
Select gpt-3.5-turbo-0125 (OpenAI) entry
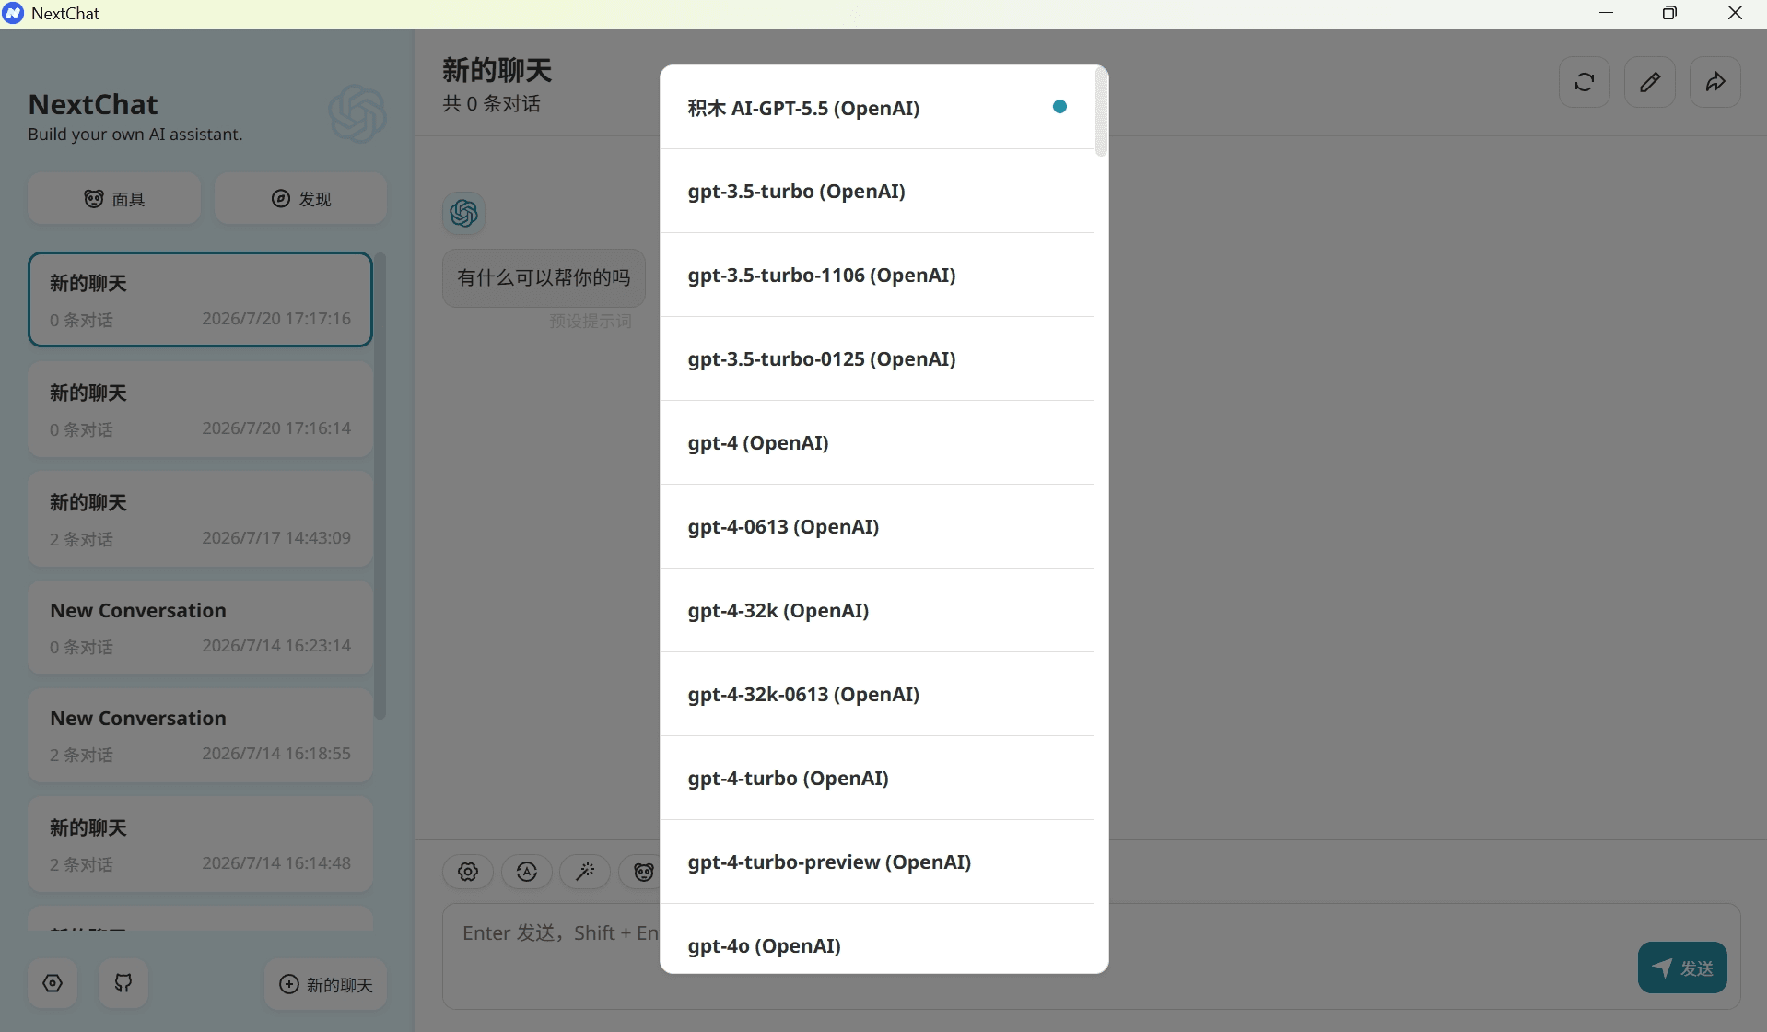877,359
